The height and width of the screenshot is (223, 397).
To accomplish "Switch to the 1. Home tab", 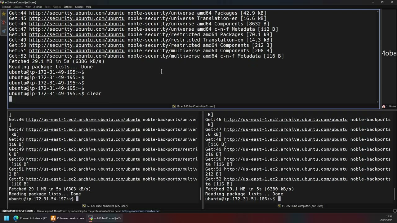I will [x=389, y=106].
